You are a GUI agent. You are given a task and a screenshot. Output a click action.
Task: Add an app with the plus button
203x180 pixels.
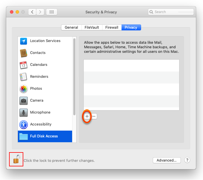(87, 116)
